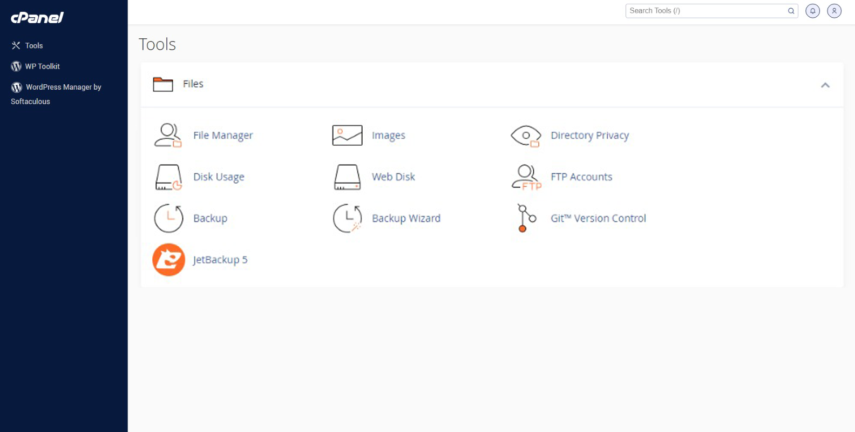Focus the Search Tools input field

click(706, 11)
